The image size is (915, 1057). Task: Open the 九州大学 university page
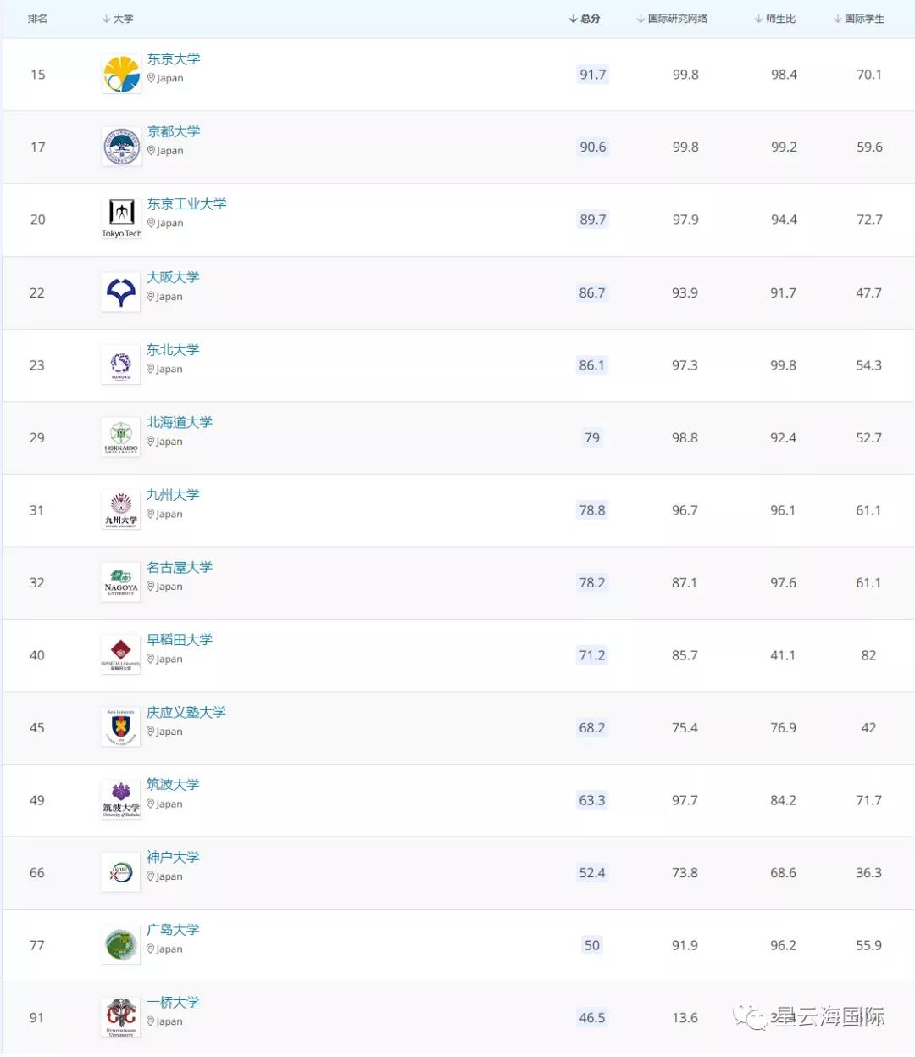173,495
